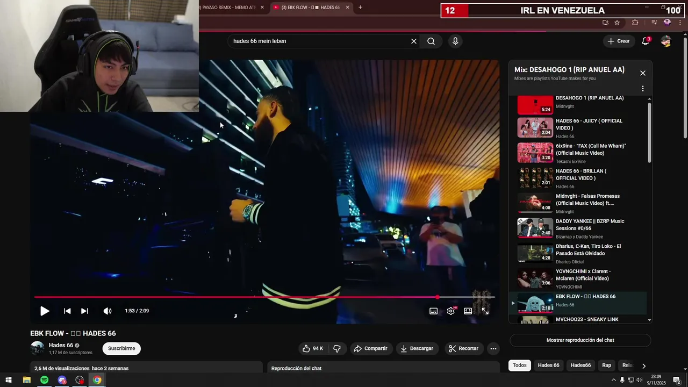Show more filter chips with right arrow
This screenshot has height=387, width=688.
[643, 365]
